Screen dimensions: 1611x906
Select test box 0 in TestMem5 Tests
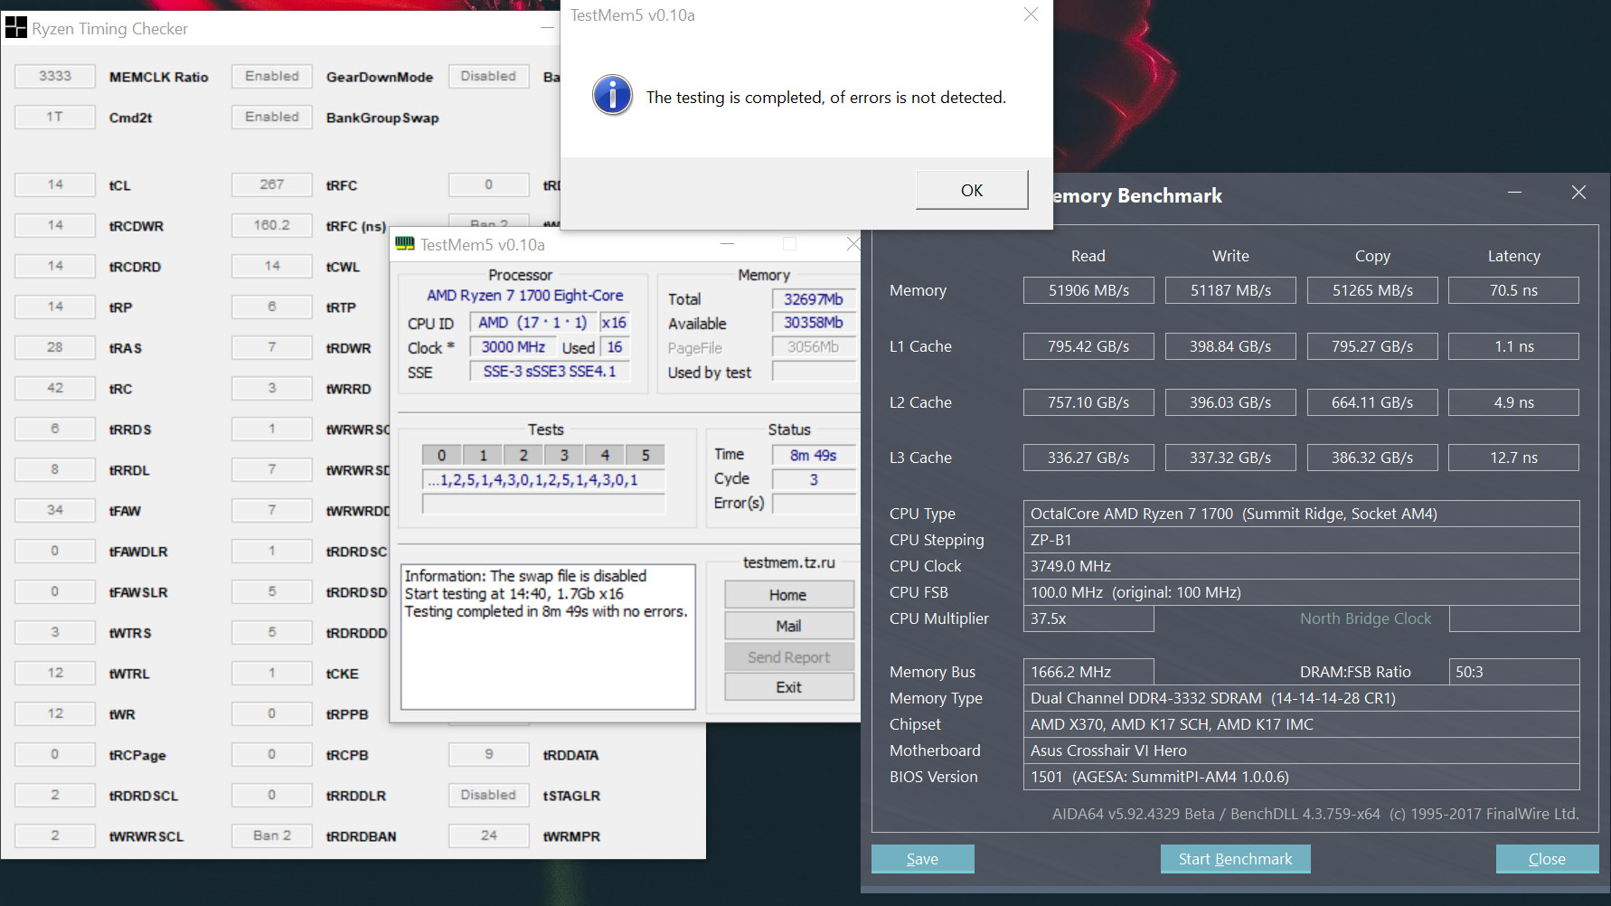pos(442,455)
